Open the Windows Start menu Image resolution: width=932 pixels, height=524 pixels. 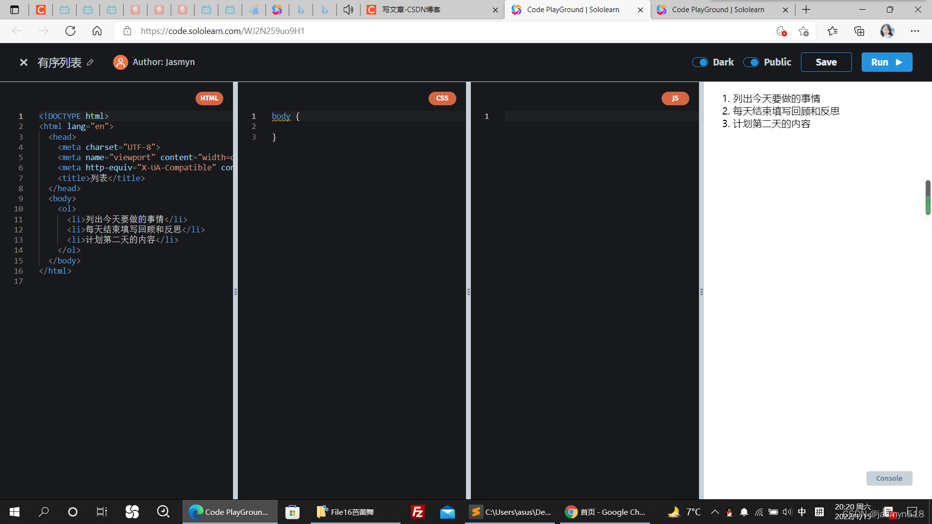pyautogui.click(x=15, y=512)
